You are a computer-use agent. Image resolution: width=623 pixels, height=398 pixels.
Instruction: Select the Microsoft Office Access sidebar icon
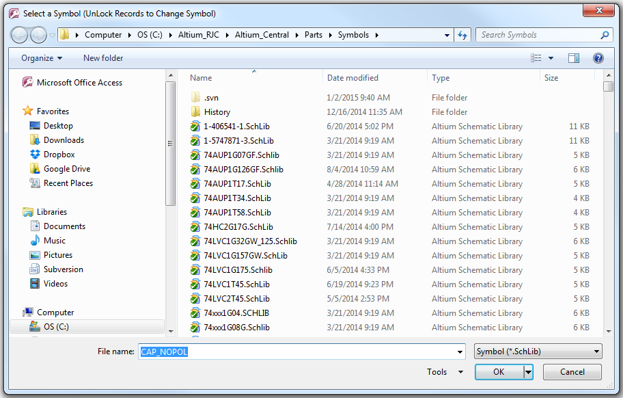pos(27,82)
